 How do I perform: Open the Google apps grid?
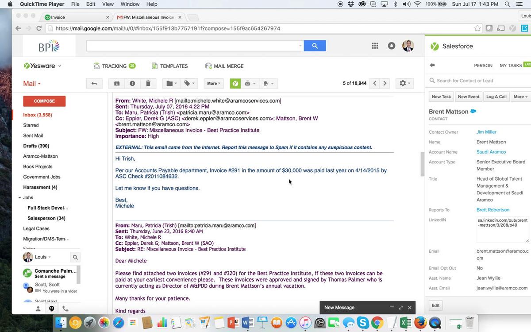[375, 46]
